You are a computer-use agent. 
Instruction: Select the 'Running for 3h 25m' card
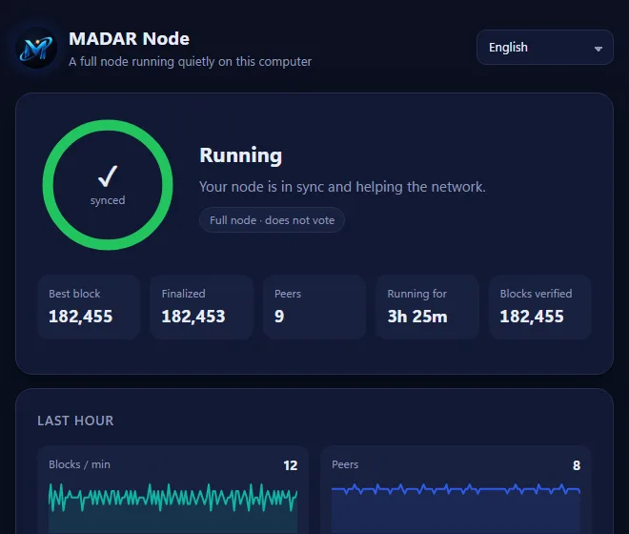[427, 307]
